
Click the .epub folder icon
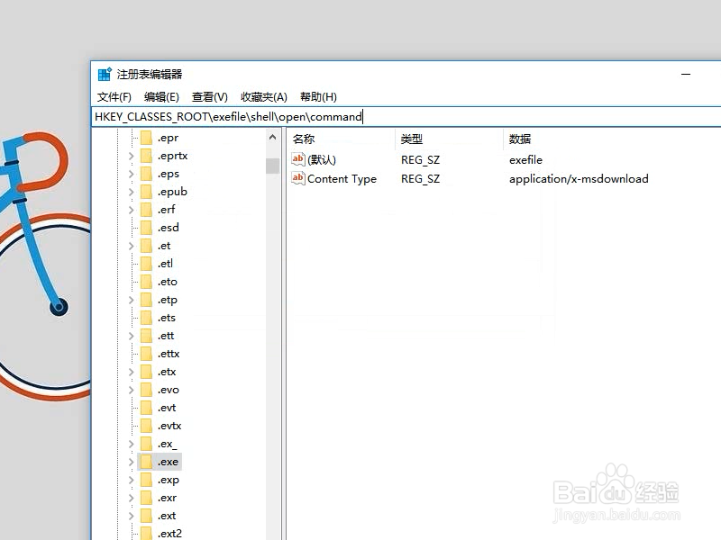point(146,192)
